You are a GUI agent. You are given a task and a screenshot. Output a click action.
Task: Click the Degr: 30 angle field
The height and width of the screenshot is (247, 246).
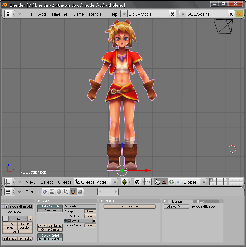50,210
